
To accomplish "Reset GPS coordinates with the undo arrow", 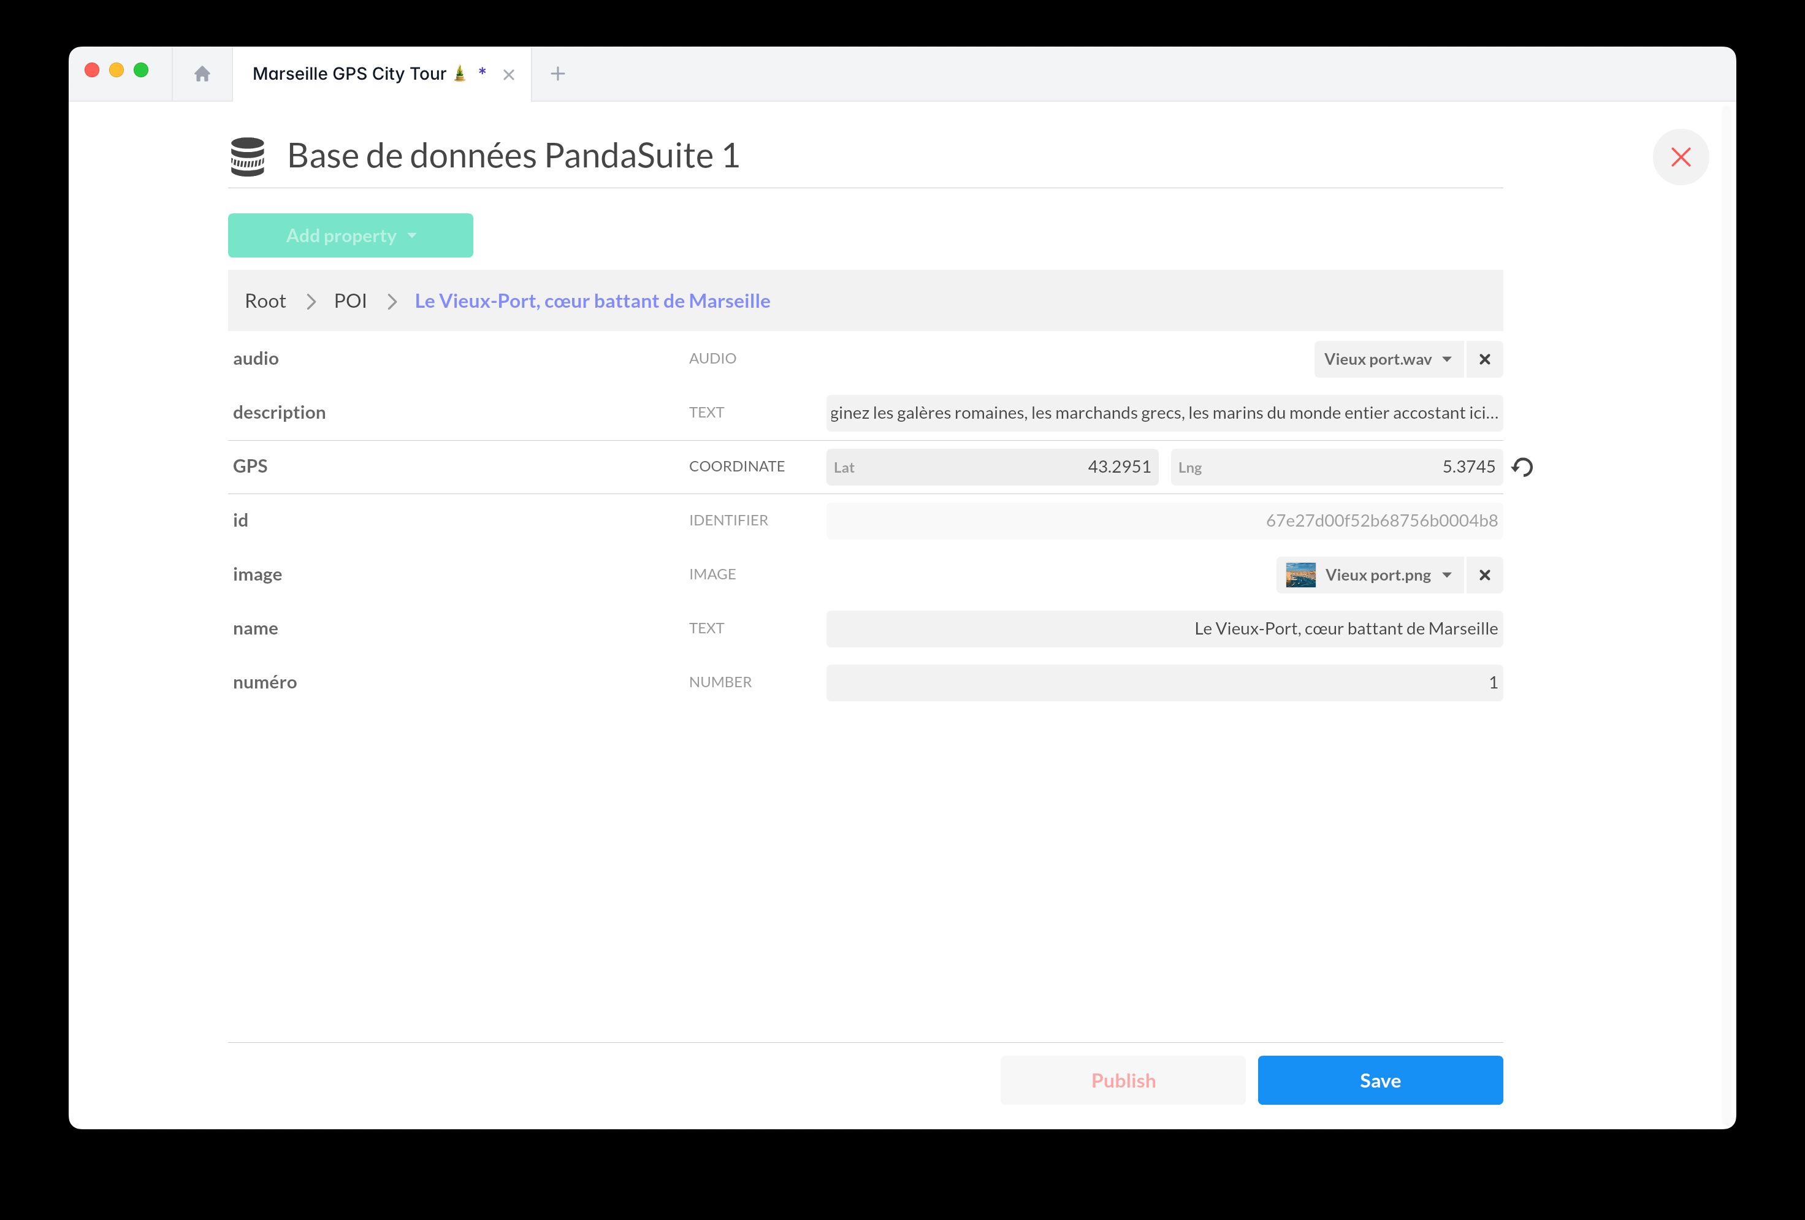I will click(x=1522, y=467).
